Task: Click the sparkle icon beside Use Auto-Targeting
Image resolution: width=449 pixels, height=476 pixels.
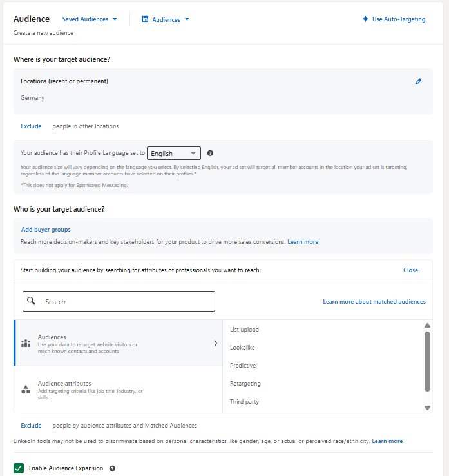Action: (365, 19)
